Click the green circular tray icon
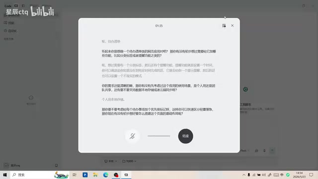This screenshot has height=179, width=318. pyautogui.click(x=288, y=175)
